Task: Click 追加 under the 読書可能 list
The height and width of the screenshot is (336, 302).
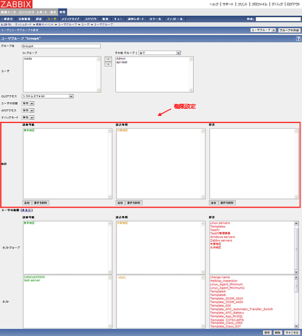Action: coord(27,203)
